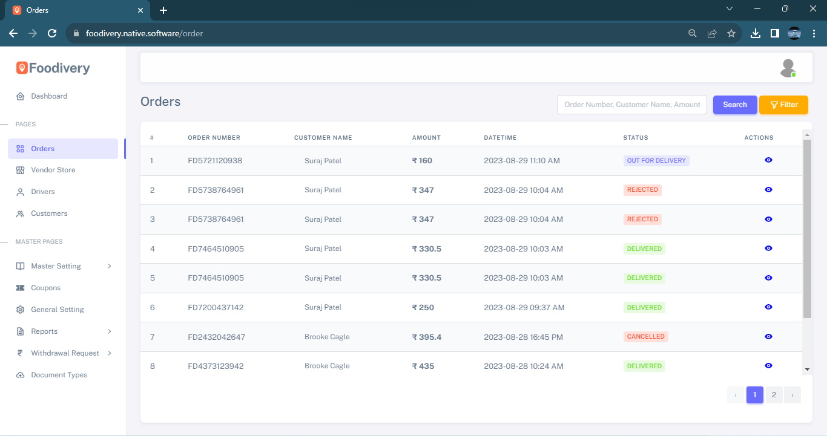The width and height of the screenshot is (827, 436).
Task: Open Customers page in sidebar
Action: (x=63, y=213)
